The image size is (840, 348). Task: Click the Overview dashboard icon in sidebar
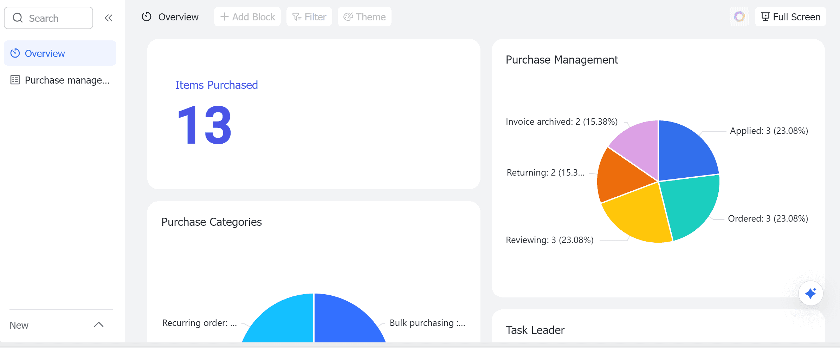point(15,53)
